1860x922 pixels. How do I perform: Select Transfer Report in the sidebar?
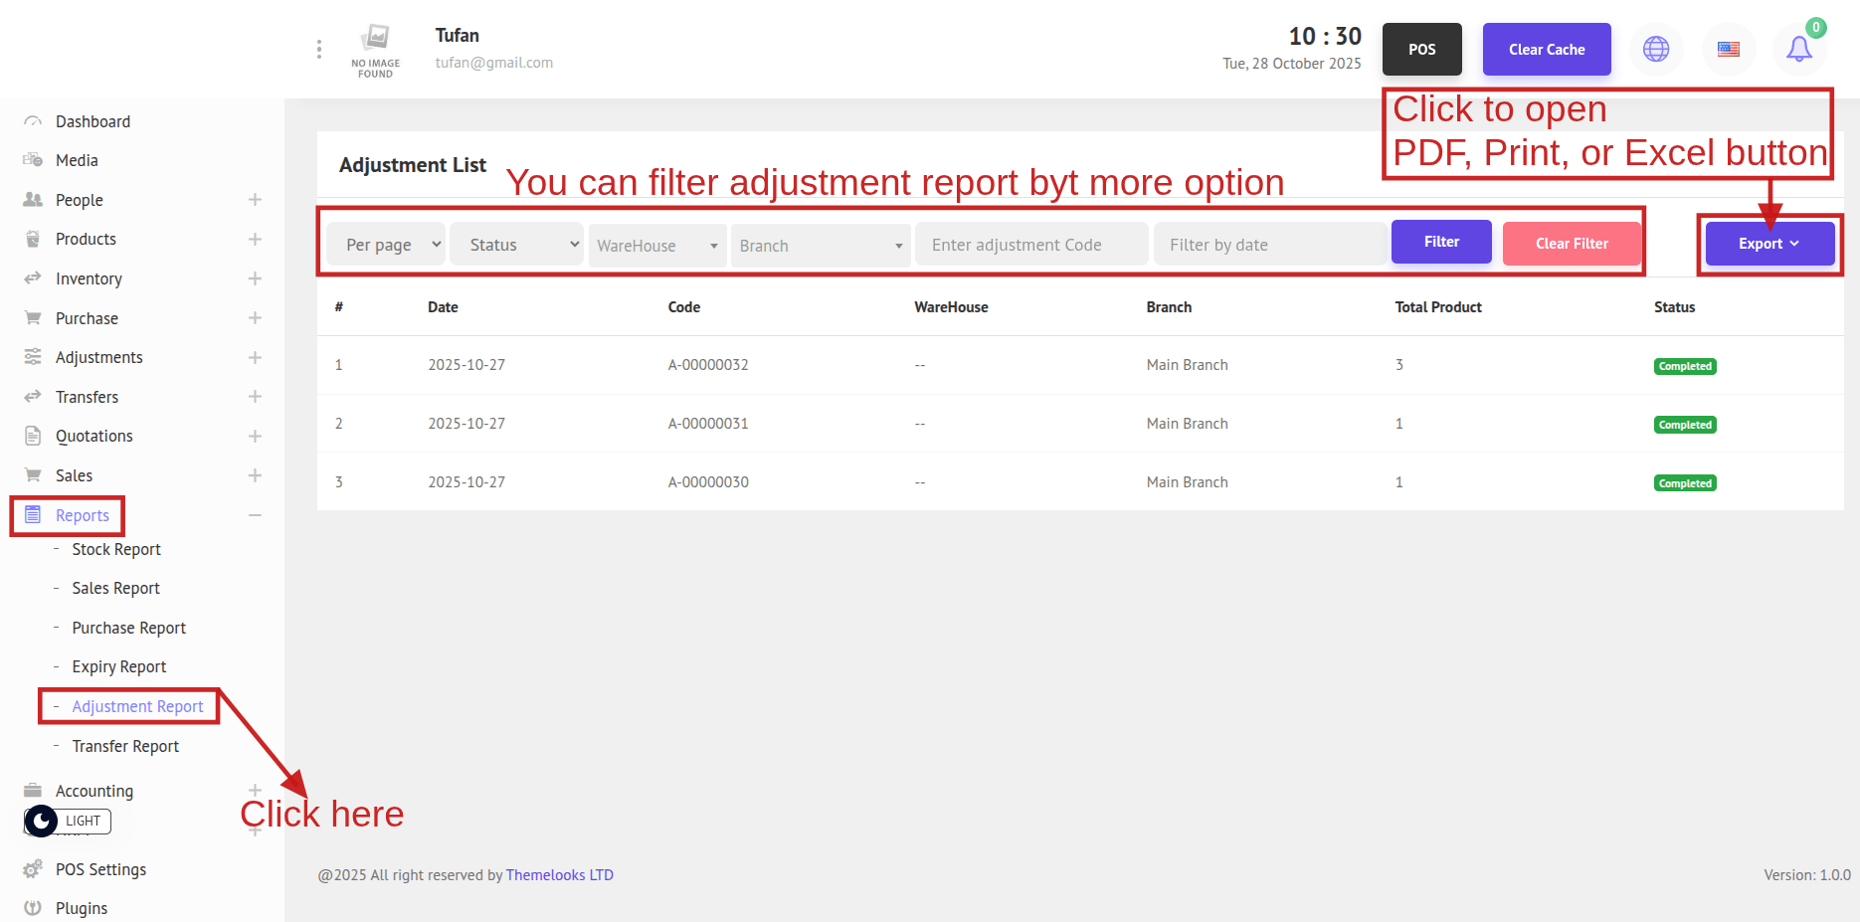tap(125, 746)
